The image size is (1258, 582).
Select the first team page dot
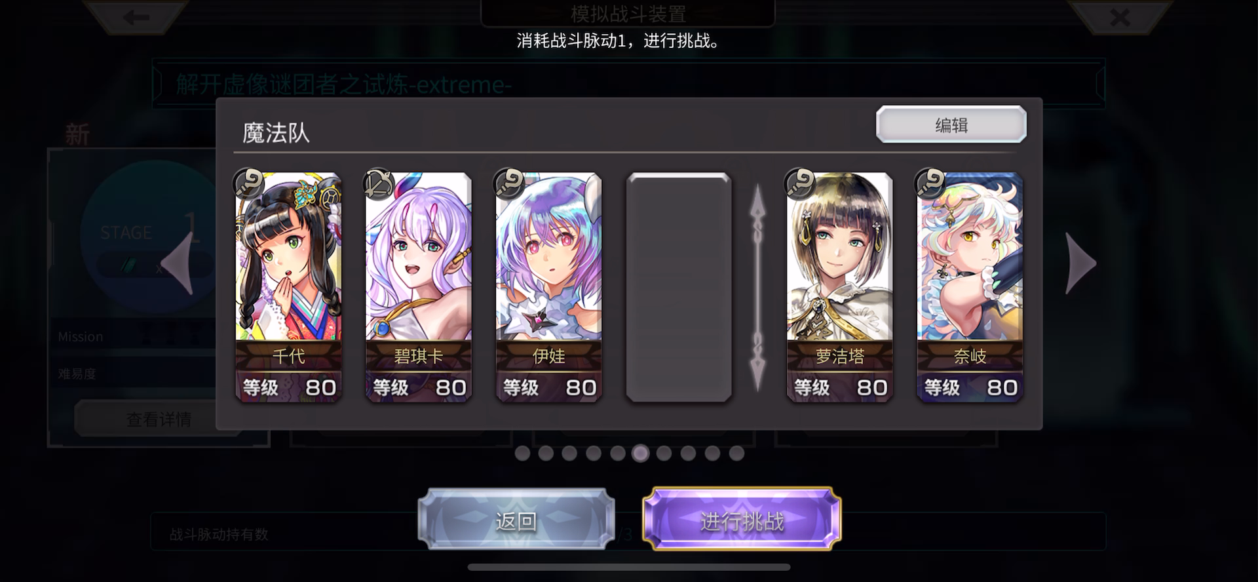(522, 453)
